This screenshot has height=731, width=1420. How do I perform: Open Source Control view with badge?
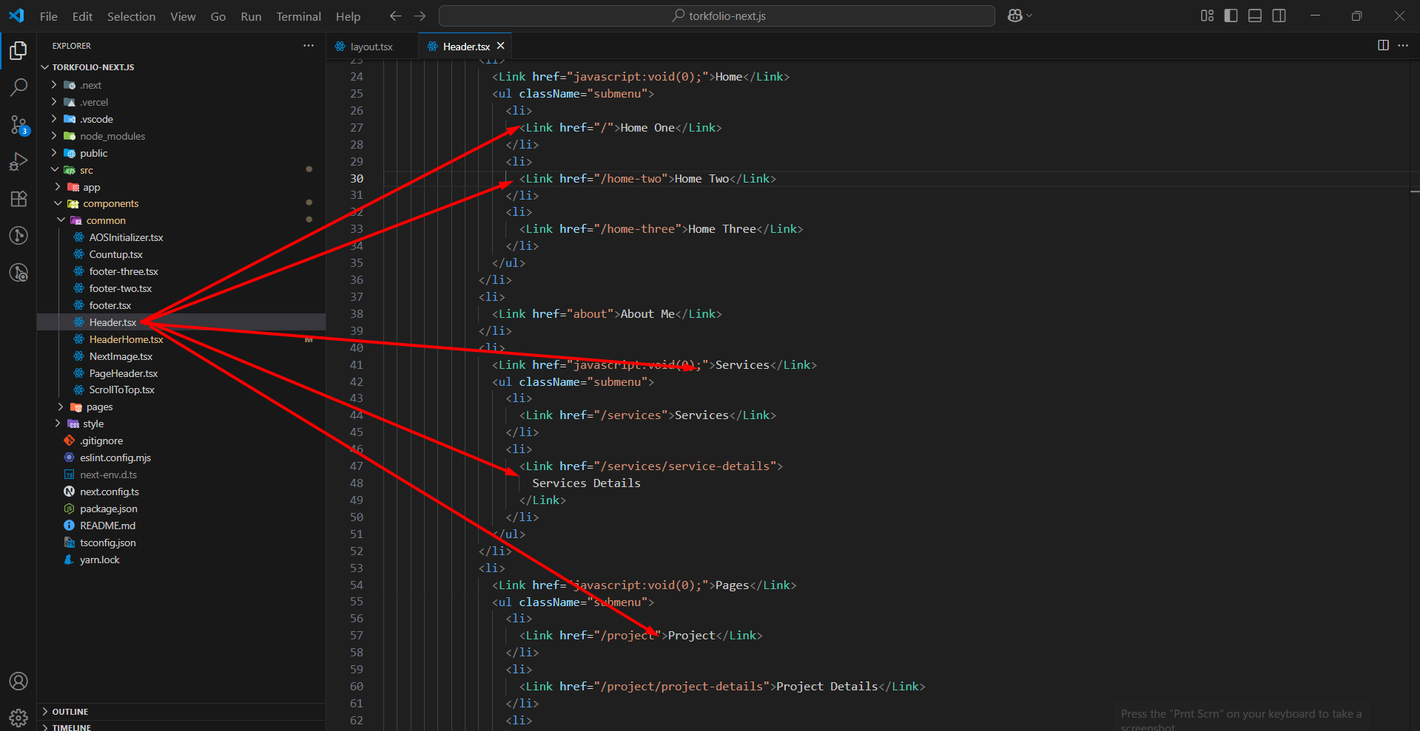(18, 125)
